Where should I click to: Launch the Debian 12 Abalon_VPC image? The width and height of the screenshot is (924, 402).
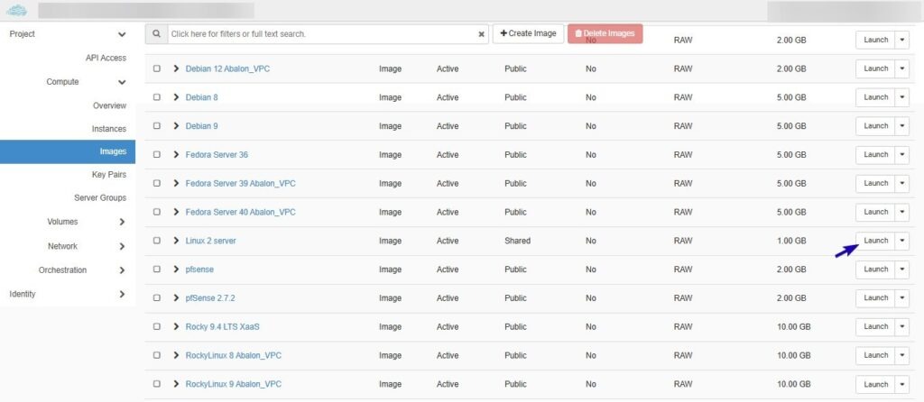875,69
